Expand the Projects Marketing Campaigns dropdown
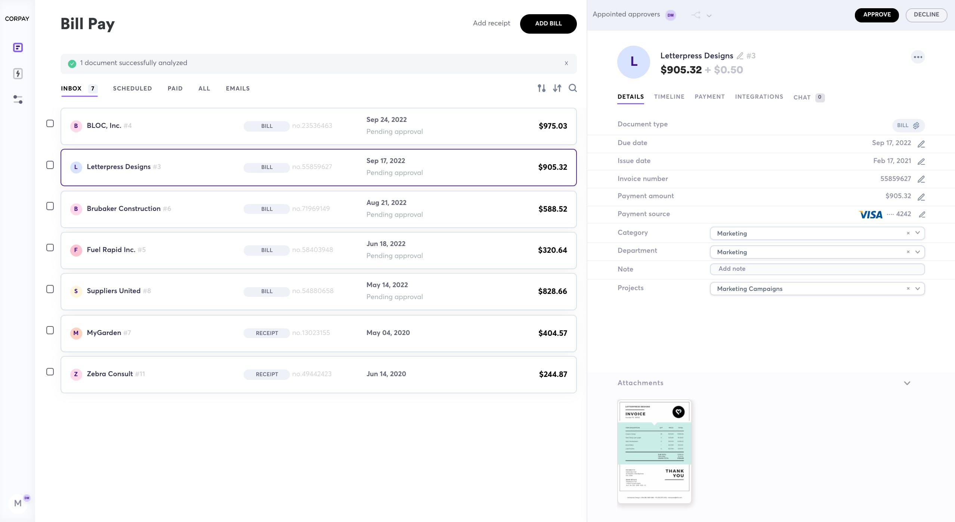This screenshot has height=522, width=955. (917, 289)
